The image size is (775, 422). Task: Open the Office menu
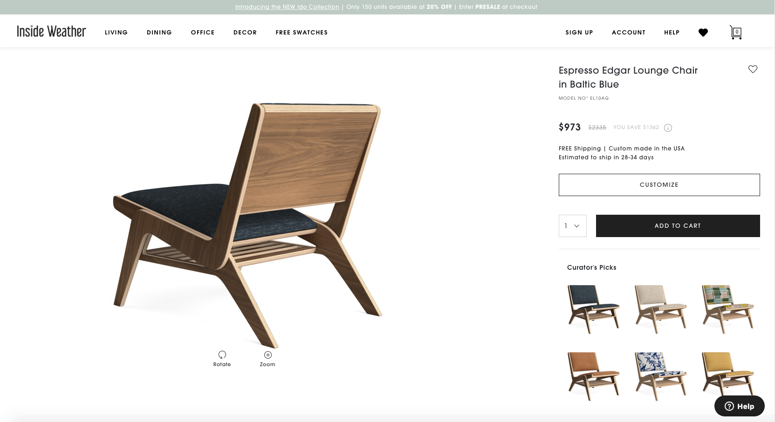coord(203,33)
